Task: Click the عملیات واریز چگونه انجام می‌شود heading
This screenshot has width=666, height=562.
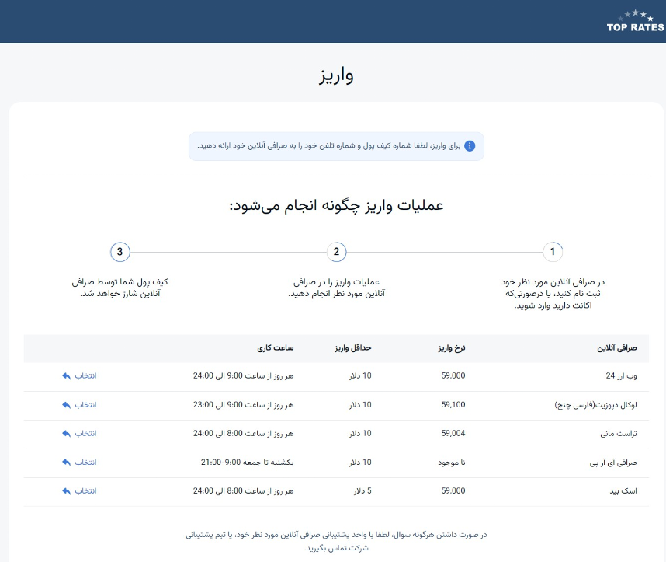Action: pyautogui.click(x=336, y=205)
